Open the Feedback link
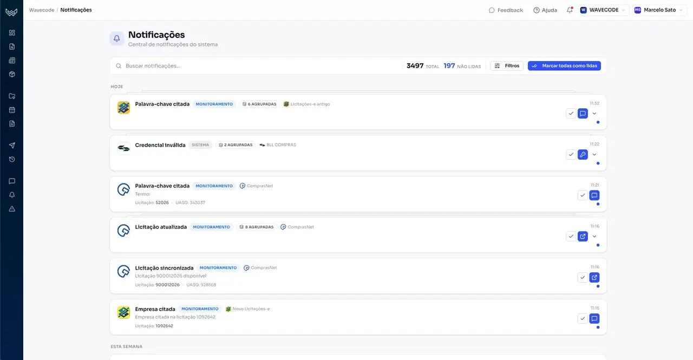Viewport: 693px width, 360px height. point(506,10)
